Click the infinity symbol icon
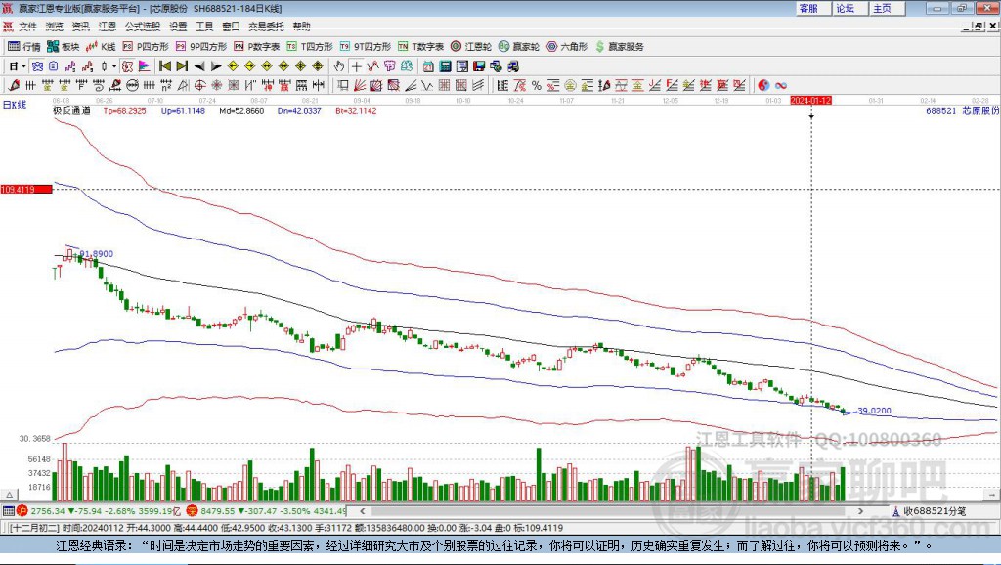The image size is (1001, 565). coord(782,85)
